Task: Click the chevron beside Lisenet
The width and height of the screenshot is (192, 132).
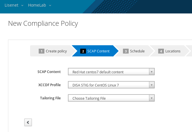Action: 22,5
